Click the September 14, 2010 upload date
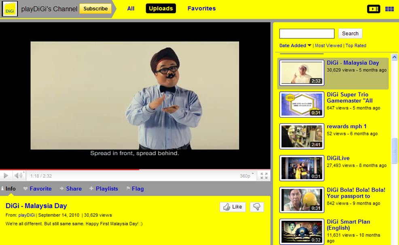 59,215
